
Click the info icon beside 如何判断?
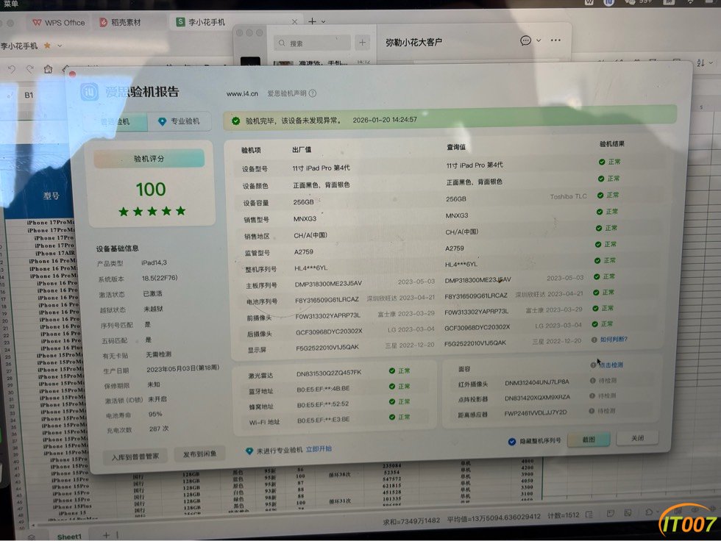(x=594, y=340)
